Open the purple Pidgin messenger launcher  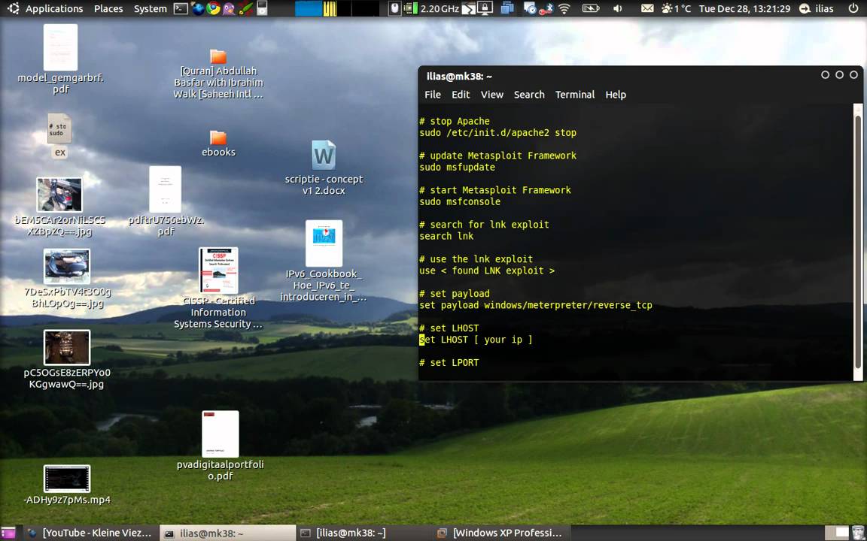point(229,8)
